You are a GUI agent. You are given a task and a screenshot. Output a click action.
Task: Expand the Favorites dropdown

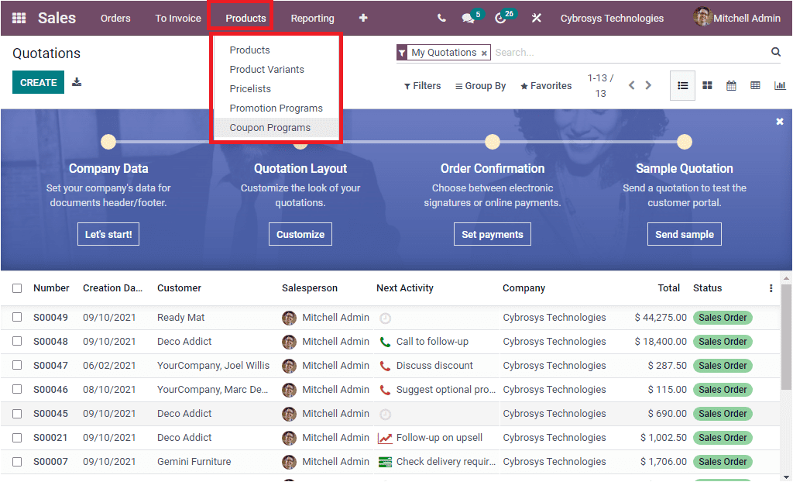[x=546, y=85]
